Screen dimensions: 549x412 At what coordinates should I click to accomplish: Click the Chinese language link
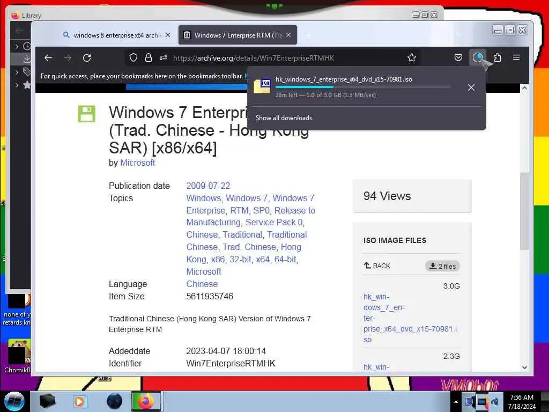202,284
